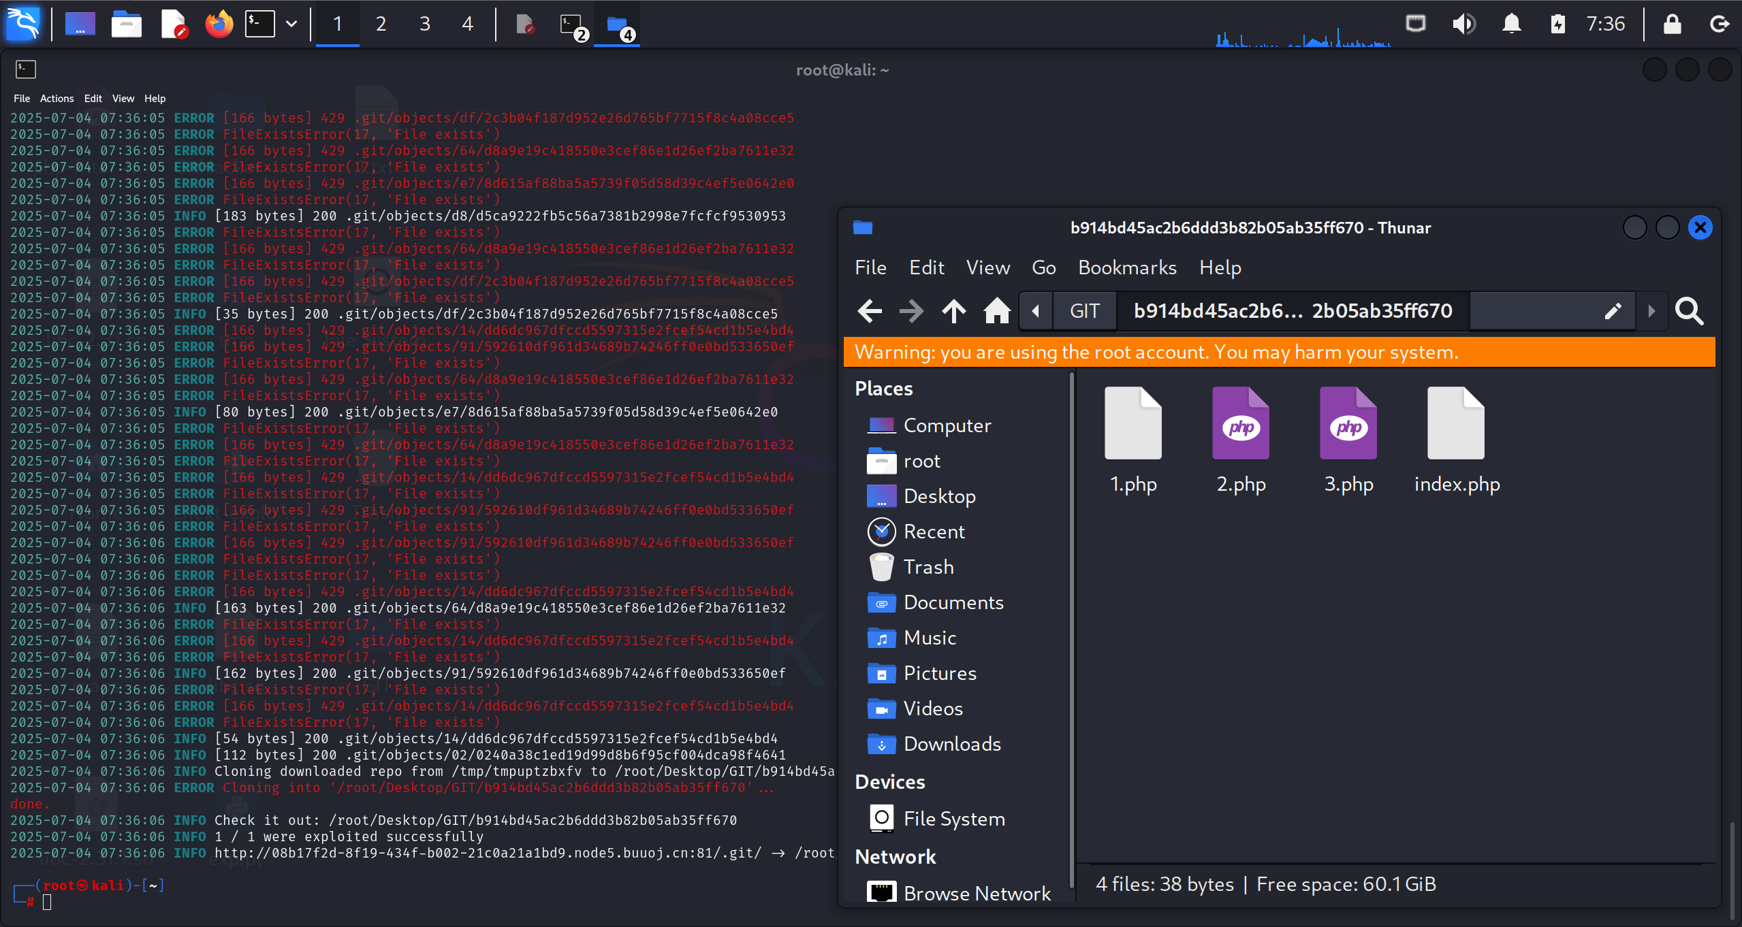Expand terminal launcher dropdown arrow

click(291, 25)
